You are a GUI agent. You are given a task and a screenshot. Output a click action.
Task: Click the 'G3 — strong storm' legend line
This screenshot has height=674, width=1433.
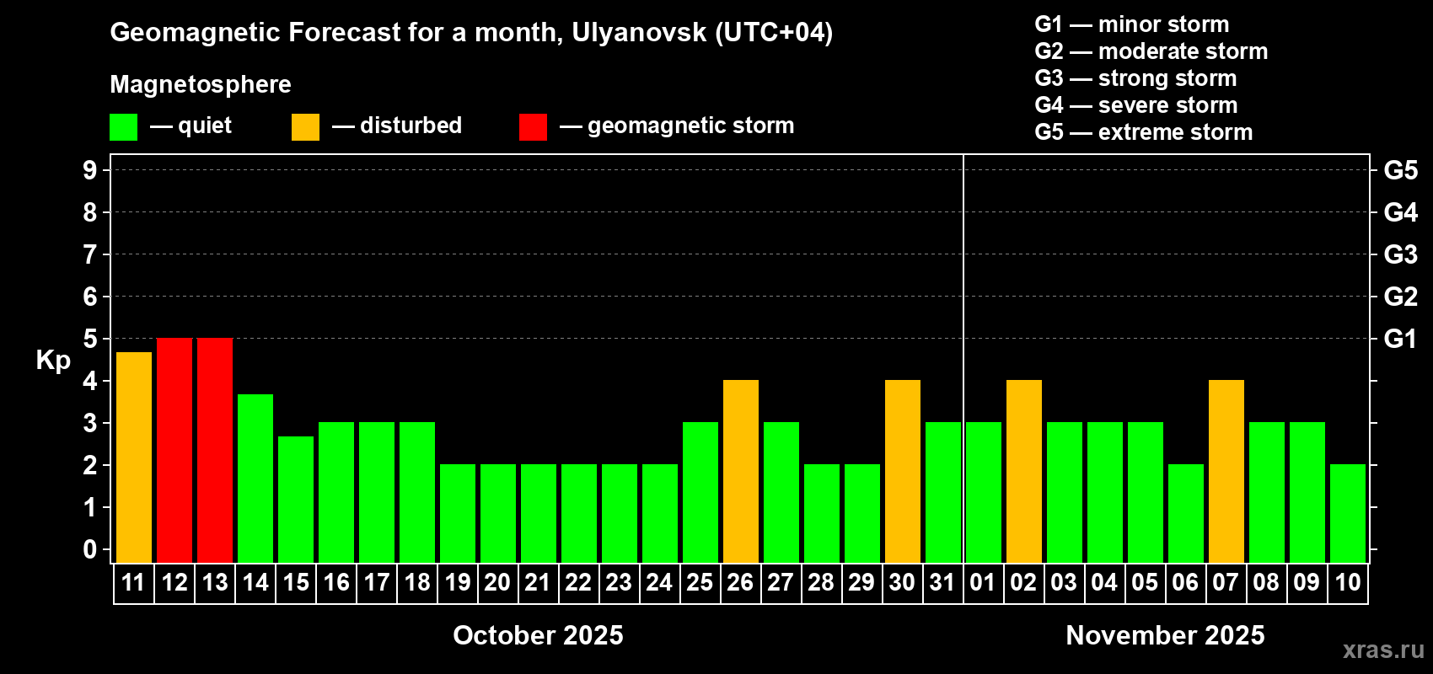(1135, 78)
